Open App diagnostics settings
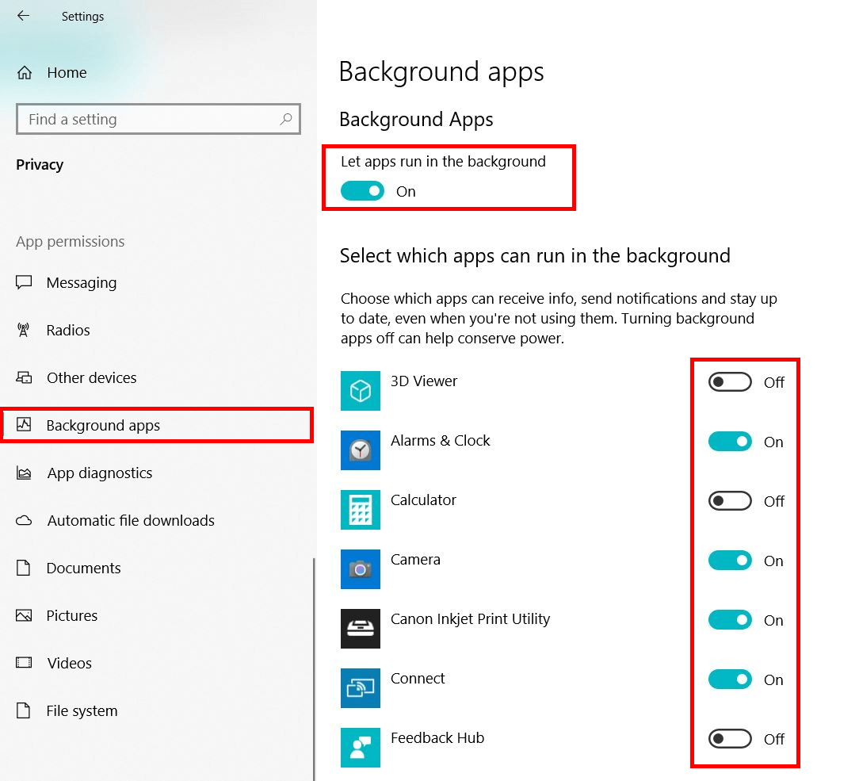Screen dimensions: 859x781 [x=158, y=473]
